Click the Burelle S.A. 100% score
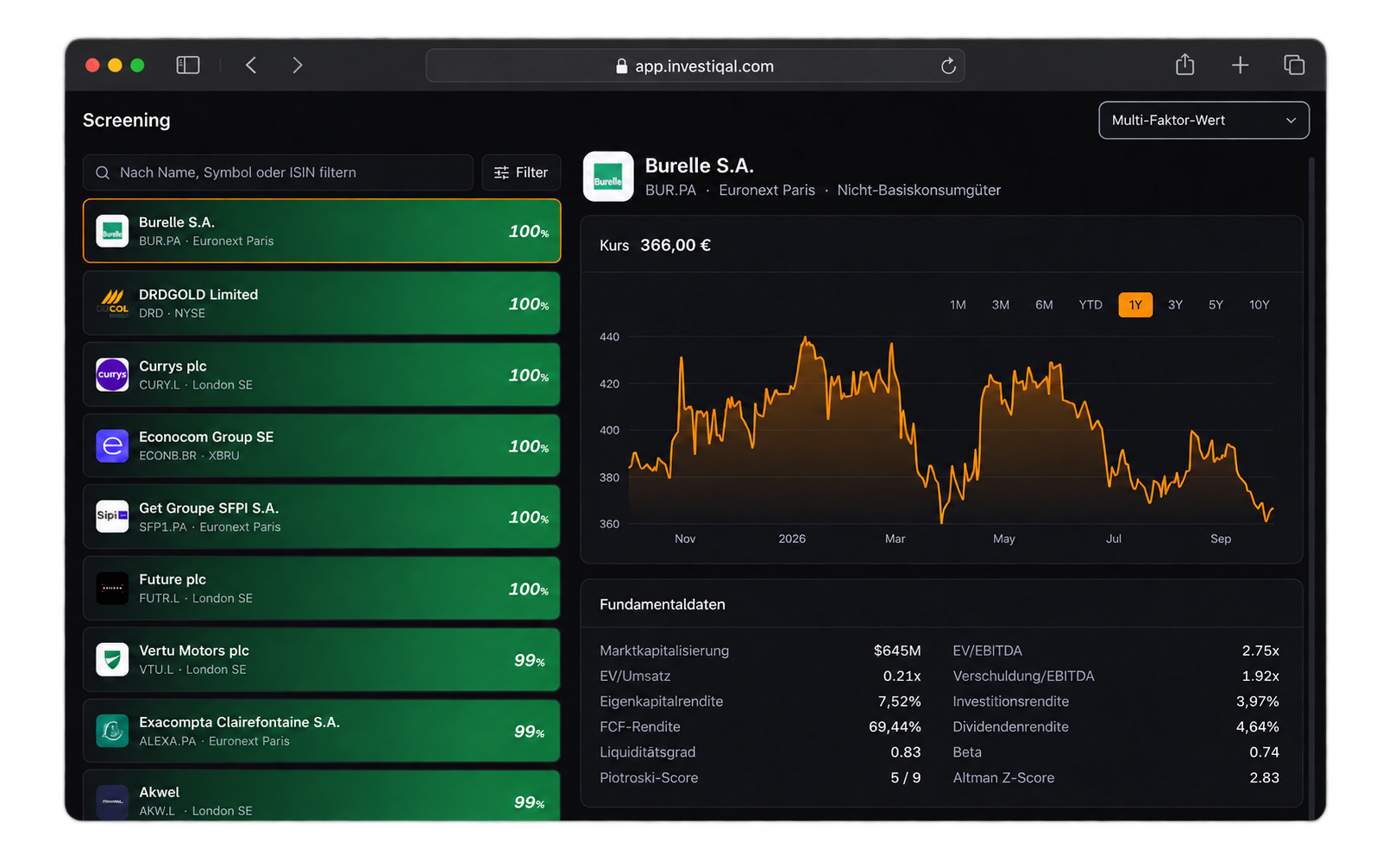Viewport: 1389px width, 842px height. (529, 232)
